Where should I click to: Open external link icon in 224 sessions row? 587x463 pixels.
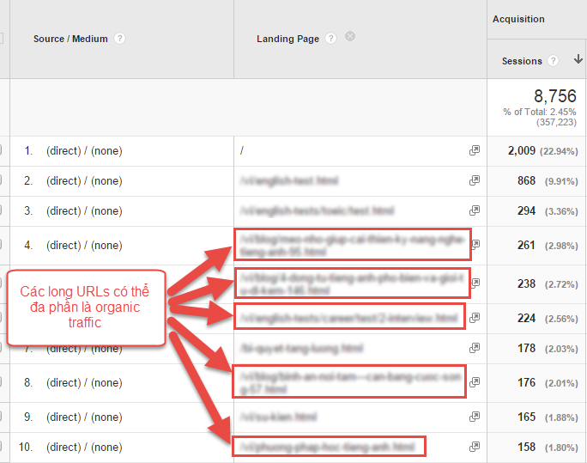[x=475, y=318]
